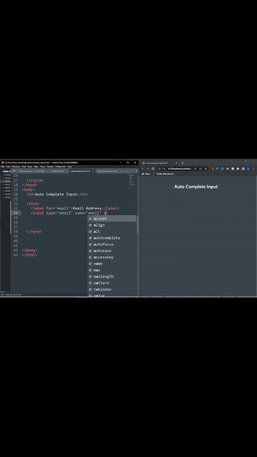Click the zoom search icon in address bar
The image size is (257, 457).
tap(195, 168)
